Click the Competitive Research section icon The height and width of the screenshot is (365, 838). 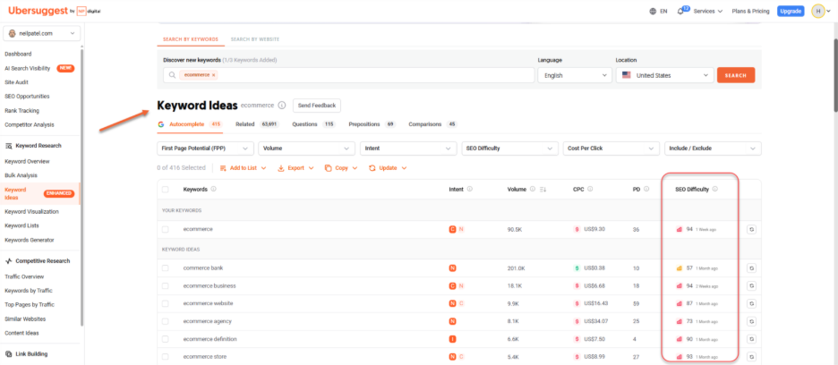(x=9, y=261)
